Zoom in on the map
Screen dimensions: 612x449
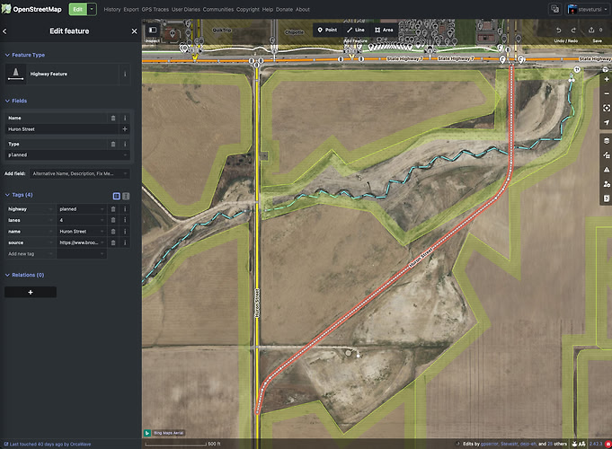tap(606, 79)
